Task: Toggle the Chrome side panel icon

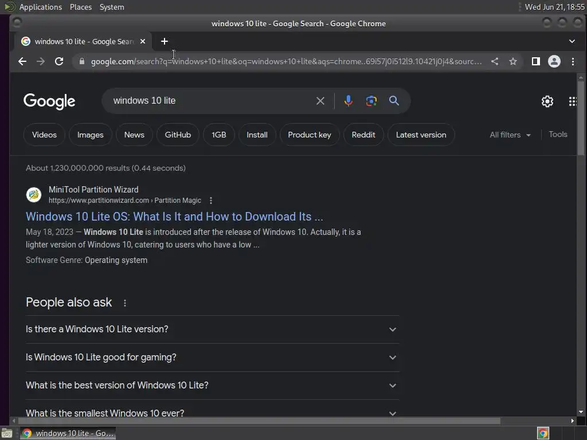Action: tap(536, 61)
